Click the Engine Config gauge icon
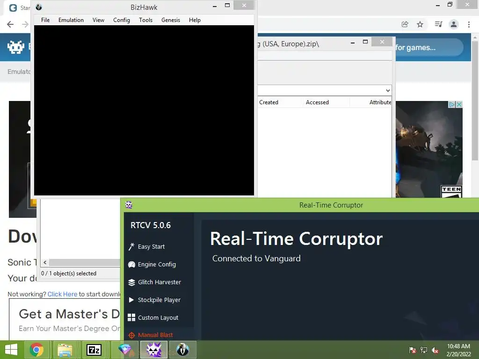Screen dimensions: 479x359 tap(131, 265)
